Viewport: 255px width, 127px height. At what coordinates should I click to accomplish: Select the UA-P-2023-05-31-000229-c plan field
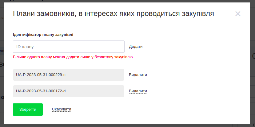69,75
